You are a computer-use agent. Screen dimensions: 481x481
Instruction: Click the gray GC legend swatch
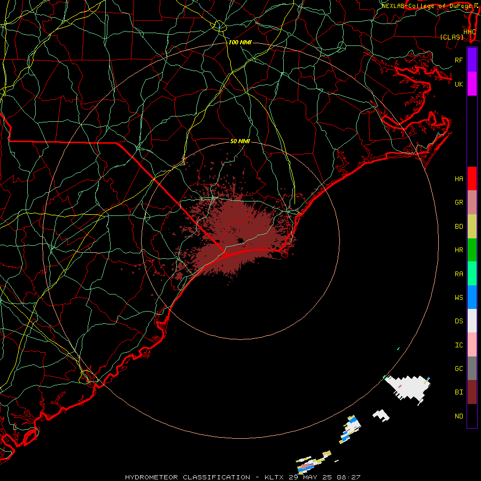coord(472,368)
